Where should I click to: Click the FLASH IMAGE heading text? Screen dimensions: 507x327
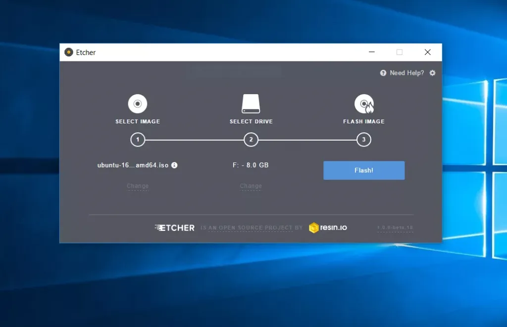pos(364,121)
